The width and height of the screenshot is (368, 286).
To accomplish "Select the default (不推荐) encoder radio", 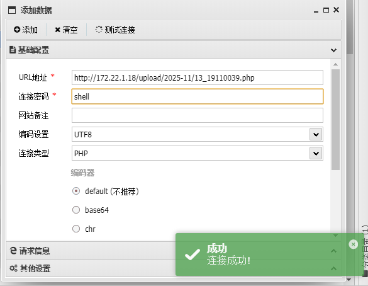I will pos(76,191).
